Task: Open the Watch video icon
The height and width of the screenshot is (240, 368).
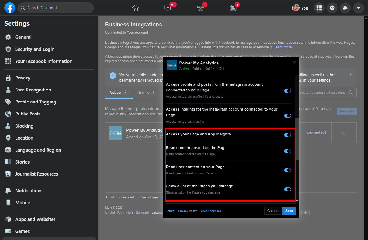Action: point(168,8)
